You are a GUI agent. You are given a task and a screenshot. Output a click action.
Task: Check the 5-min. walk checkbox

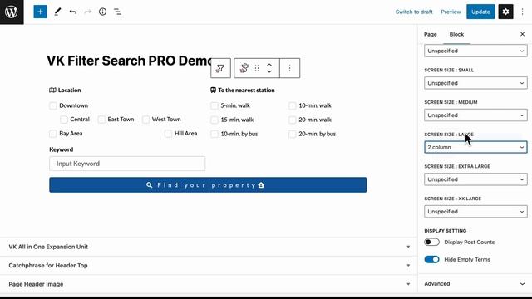pos(214,105)
